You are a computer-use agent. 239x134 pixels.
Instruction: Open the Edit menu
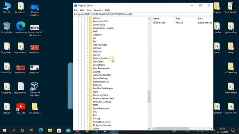pos(82,10)
